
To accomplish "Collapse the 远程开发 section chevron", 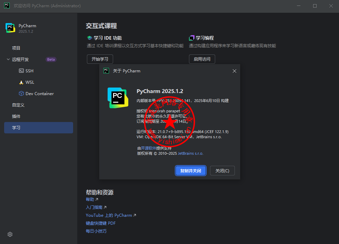I will (x=8, y=59).
